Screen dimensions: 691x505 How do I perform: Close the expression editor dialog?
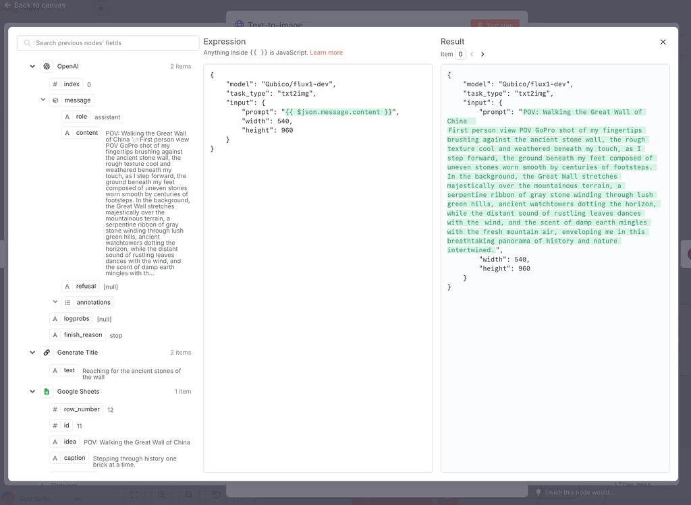point(663,41)
